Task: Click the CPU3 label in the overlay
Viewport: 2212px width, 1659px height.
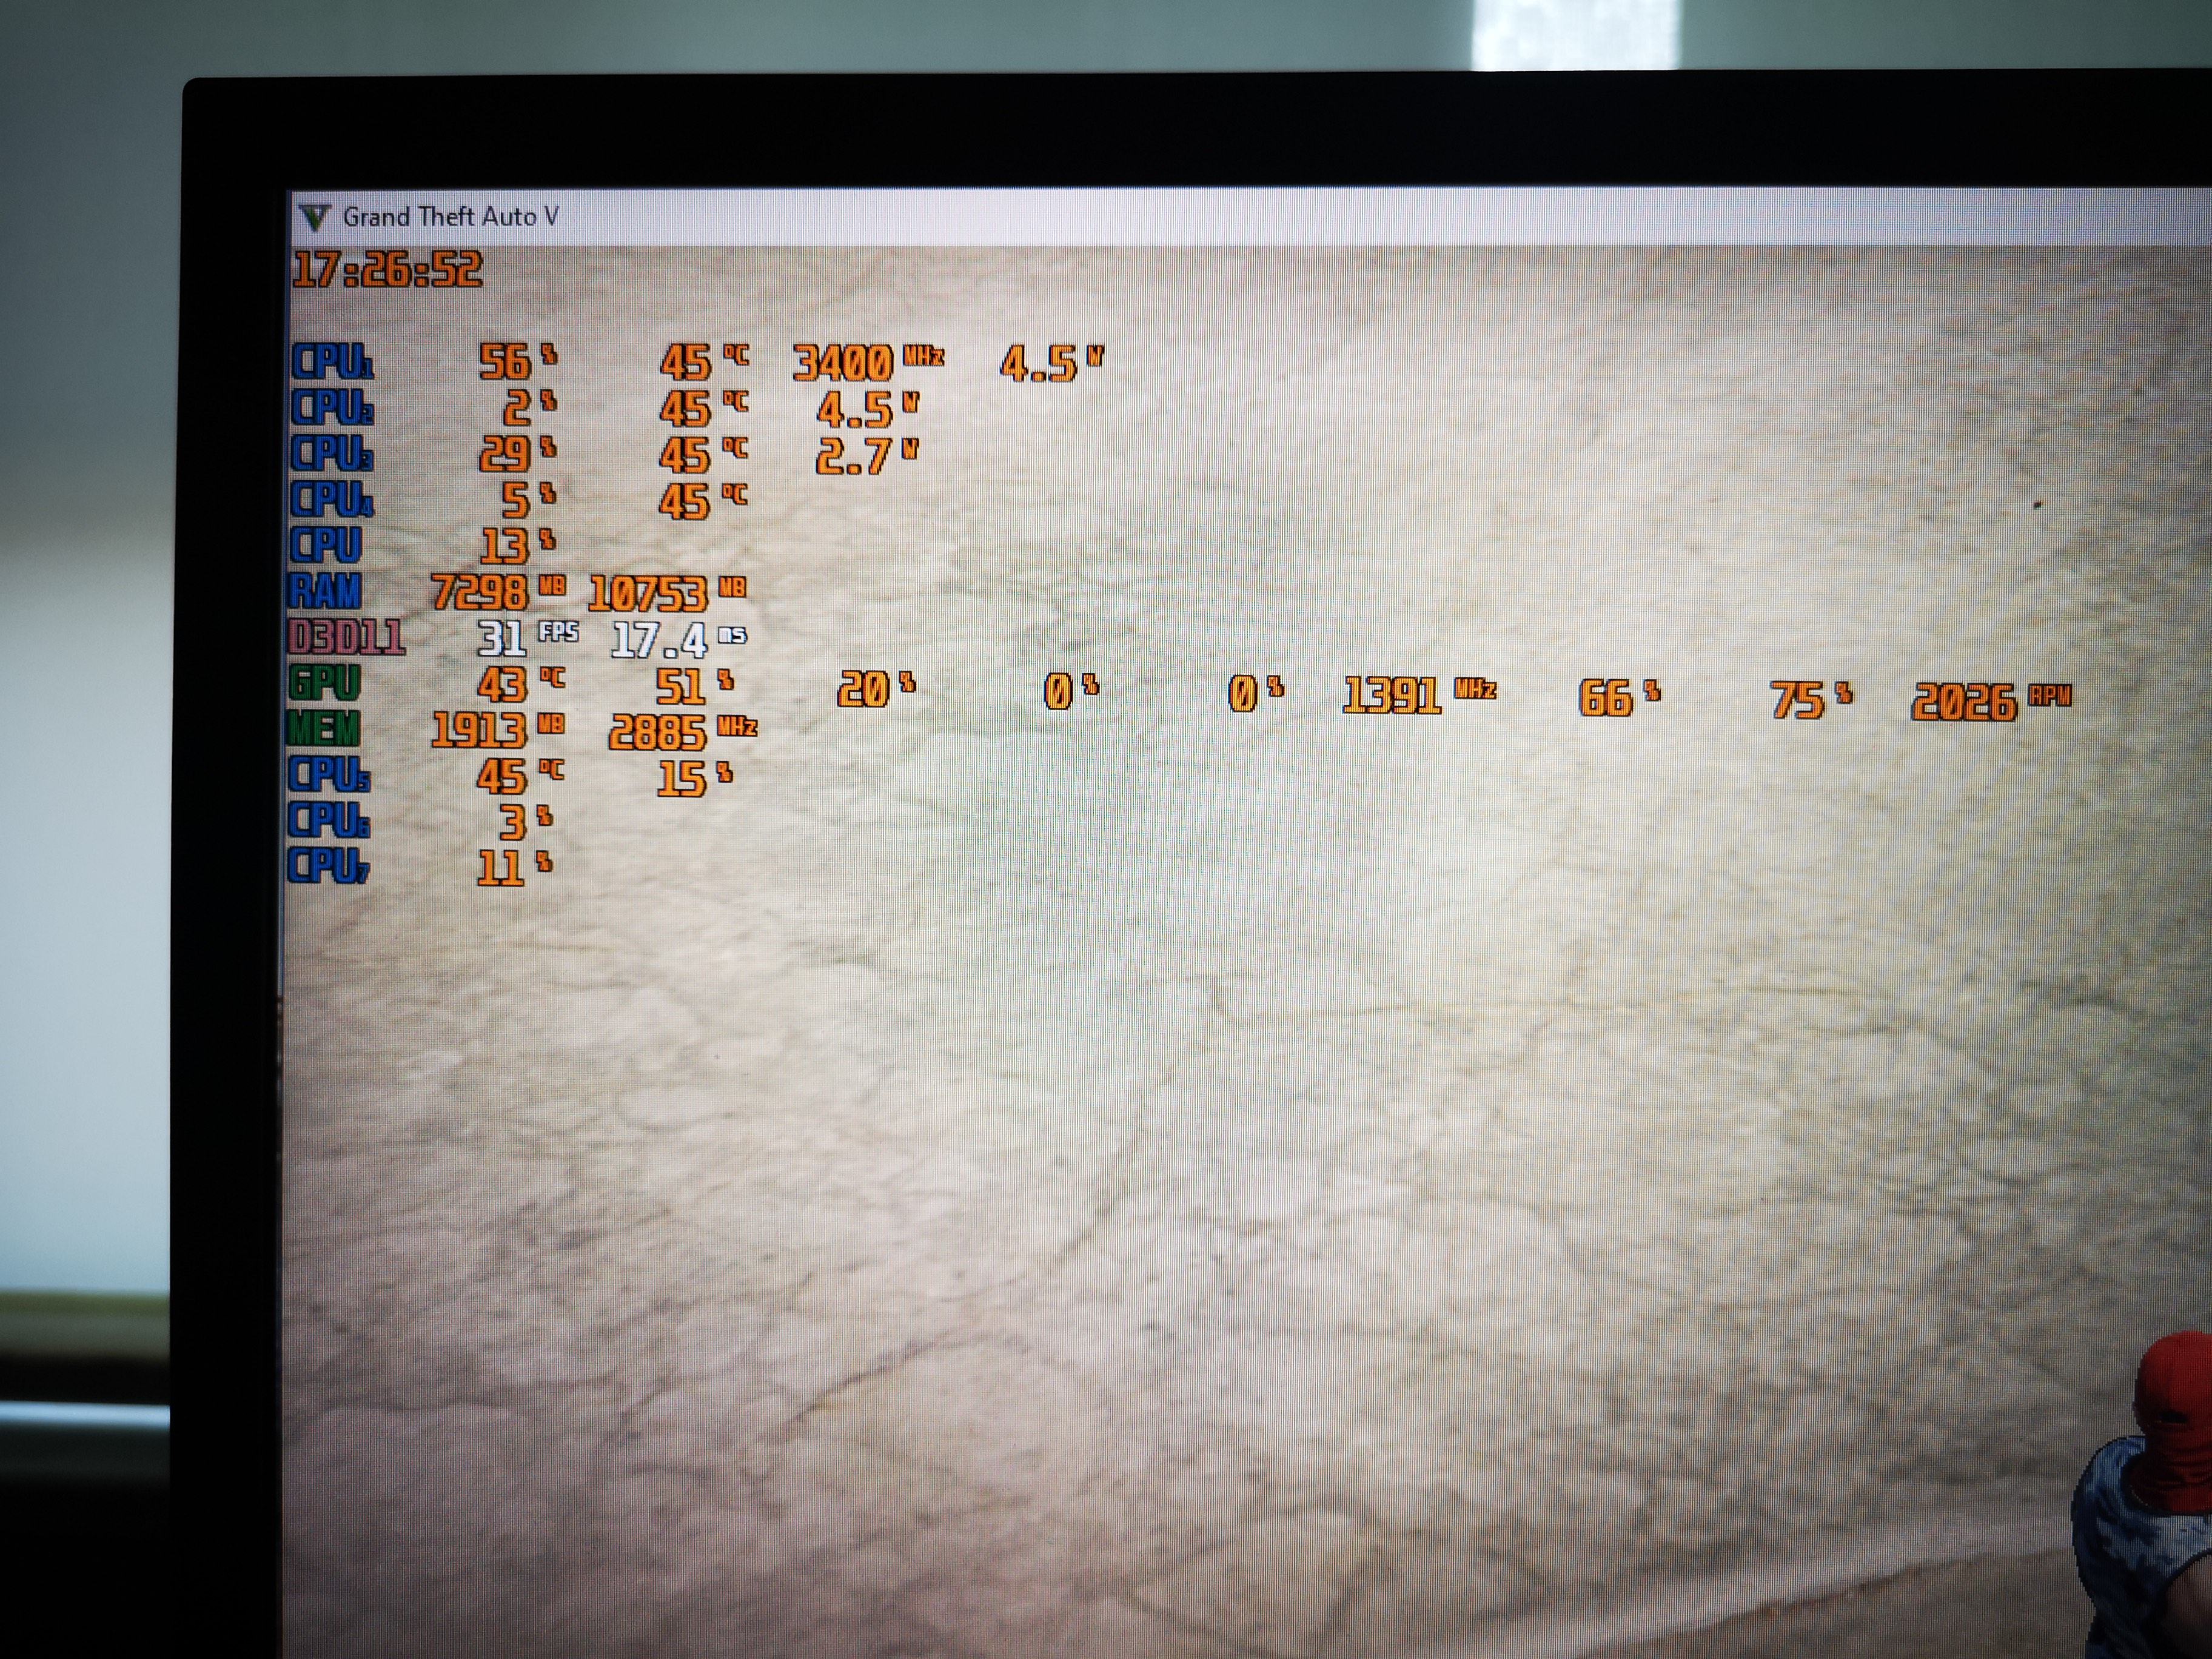Action: pos(333,453)
